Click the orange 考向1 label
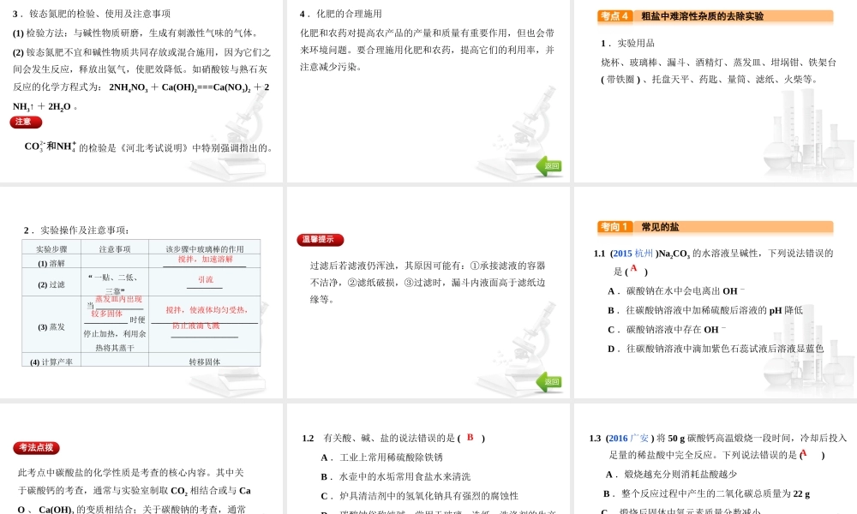The height and width of the screenshot is (514, 857). click(614, 227)
